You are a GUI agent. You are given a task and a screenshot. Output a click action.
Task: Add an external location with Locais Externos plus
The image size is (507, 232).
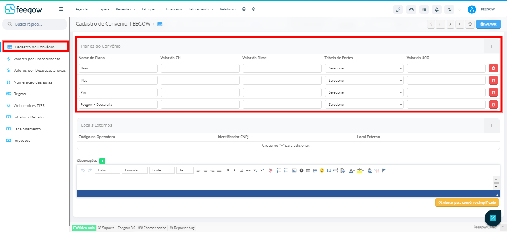click(x=492, y=125)
